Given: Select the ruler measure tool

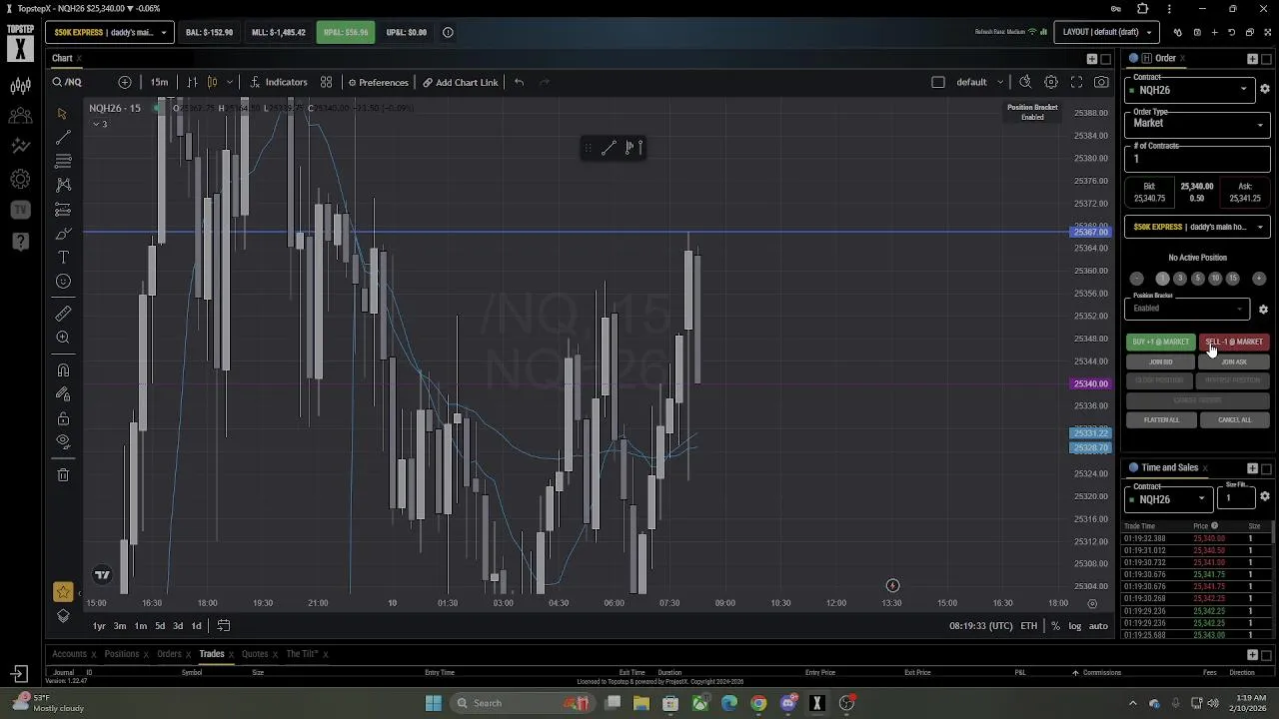Looking at the screenshot, I should pos(63,314).
